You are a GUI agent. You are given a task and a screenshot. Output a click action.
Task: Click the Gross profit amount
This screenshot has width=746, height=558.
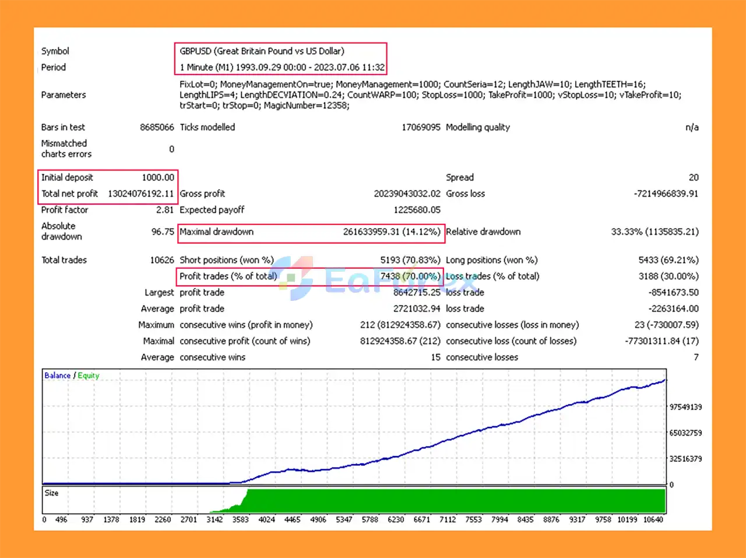[407, 194]
